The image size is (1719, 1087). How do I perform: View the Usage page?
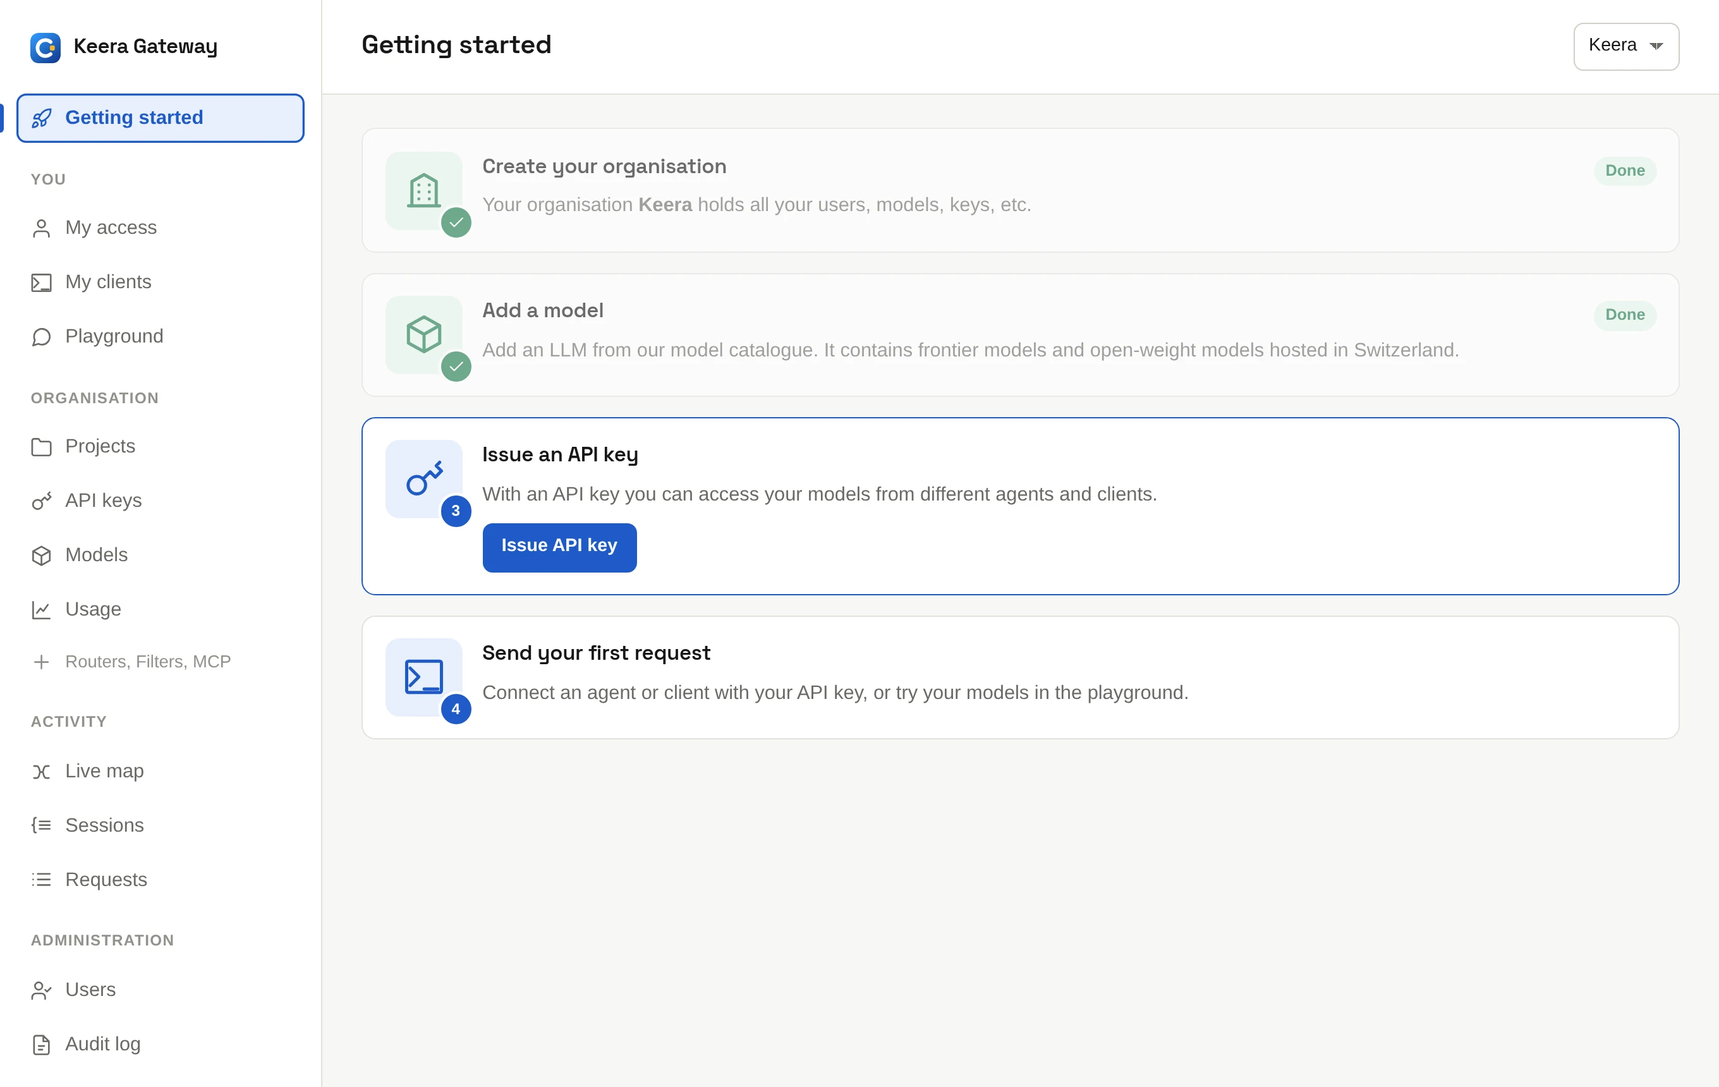(x=161, y=609)
